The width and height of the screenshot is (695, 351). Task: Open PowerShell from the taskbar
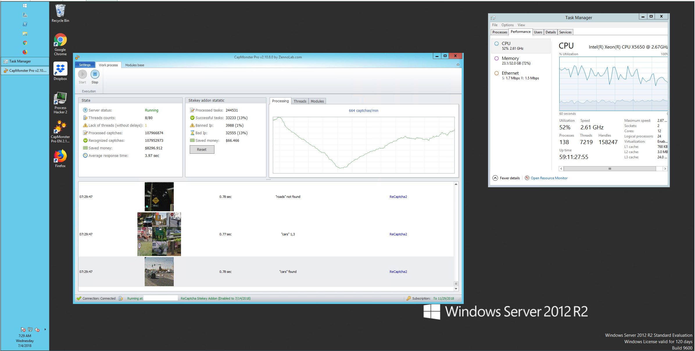(x=25, y=24)
